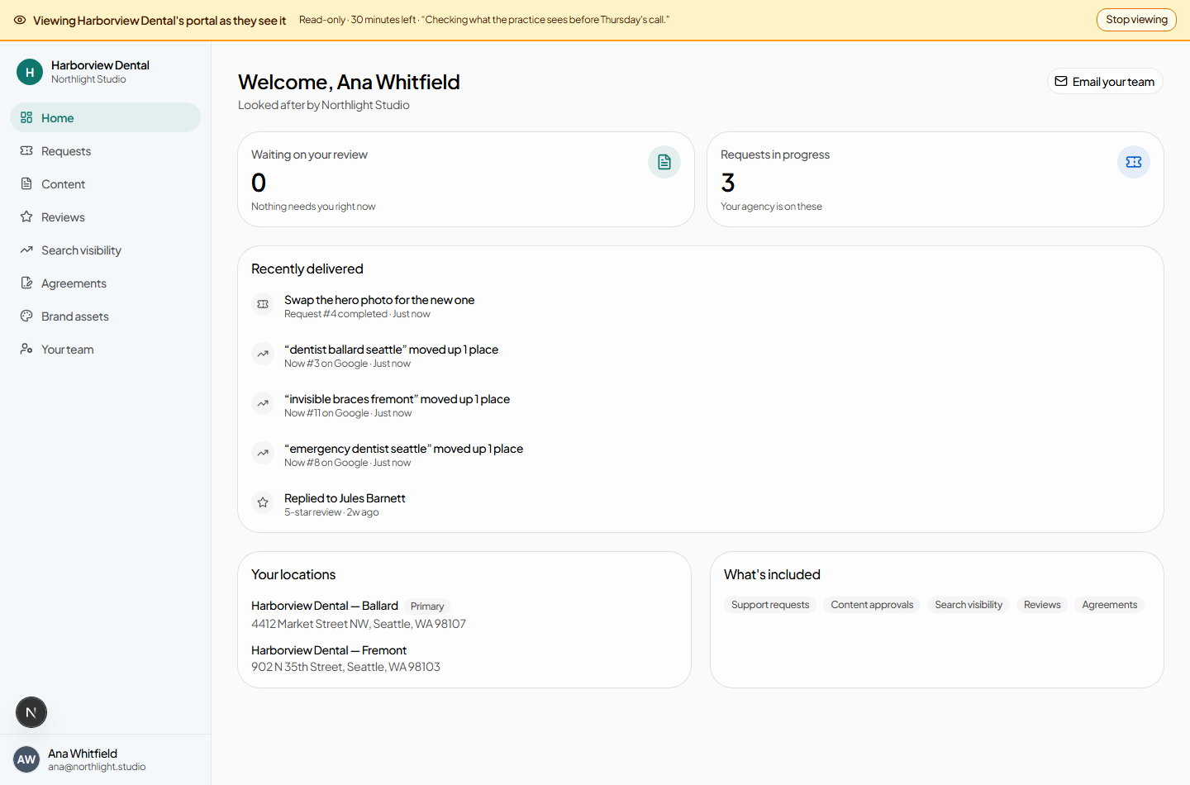Click the Your team people icon

[x=26, y=349]
